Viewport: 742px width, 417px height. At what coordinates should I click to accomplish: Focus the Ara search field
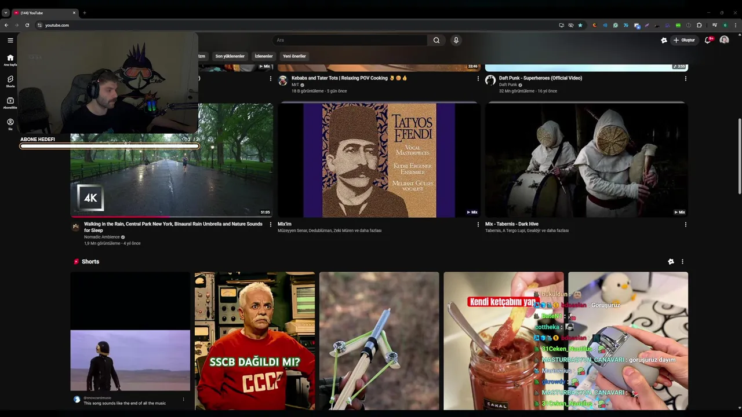[350, 40]
